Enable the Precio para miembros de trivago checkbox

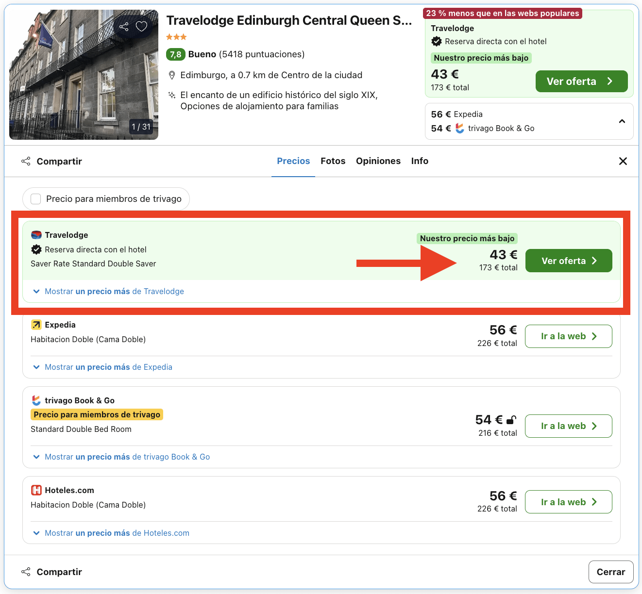coord(35,198)
